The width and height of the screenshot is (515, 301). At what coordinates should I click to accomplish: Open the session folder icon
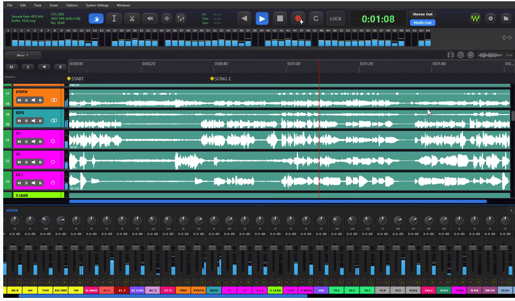(506, 19)
